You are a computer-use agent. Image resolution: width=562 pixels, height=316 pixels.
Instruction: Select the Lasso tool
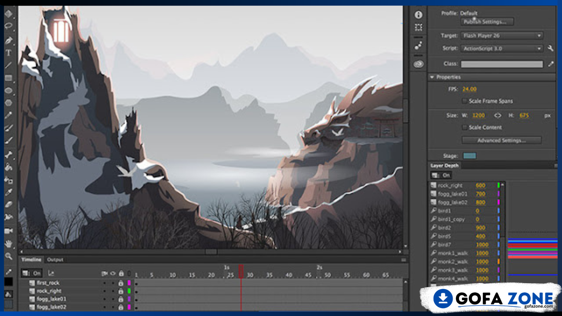pyautogui.click(x=8, y=26)
